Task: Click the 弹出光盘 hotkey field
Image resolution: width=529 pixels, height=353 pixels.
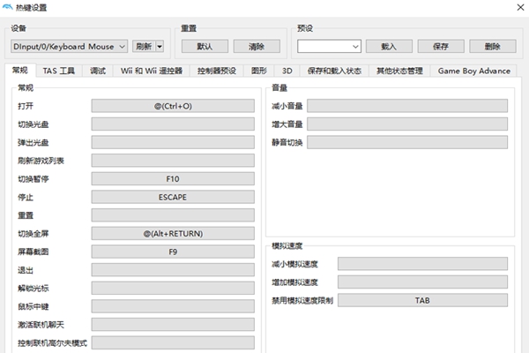Action: (173, 142)
